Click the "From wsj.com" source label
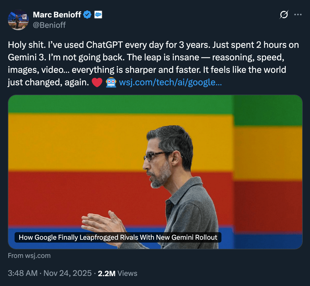This screenshot has width=310, height=286. 29,256
